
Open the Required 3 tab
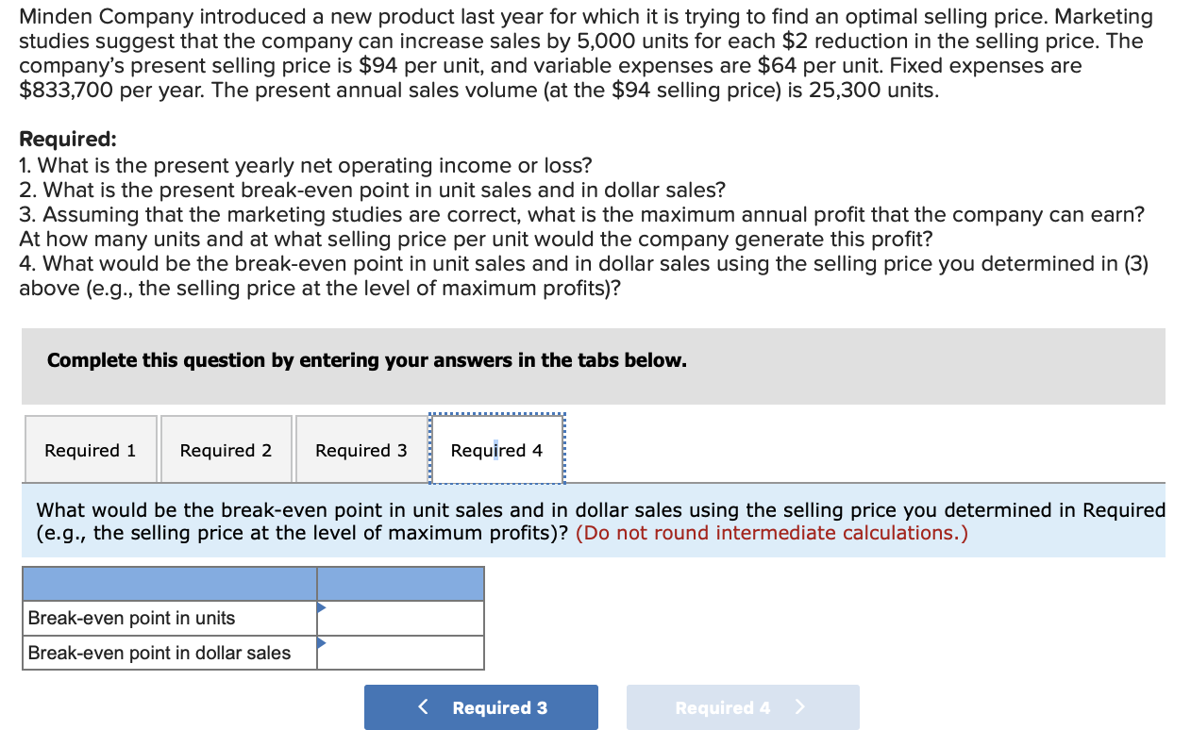tap(361, 450)
